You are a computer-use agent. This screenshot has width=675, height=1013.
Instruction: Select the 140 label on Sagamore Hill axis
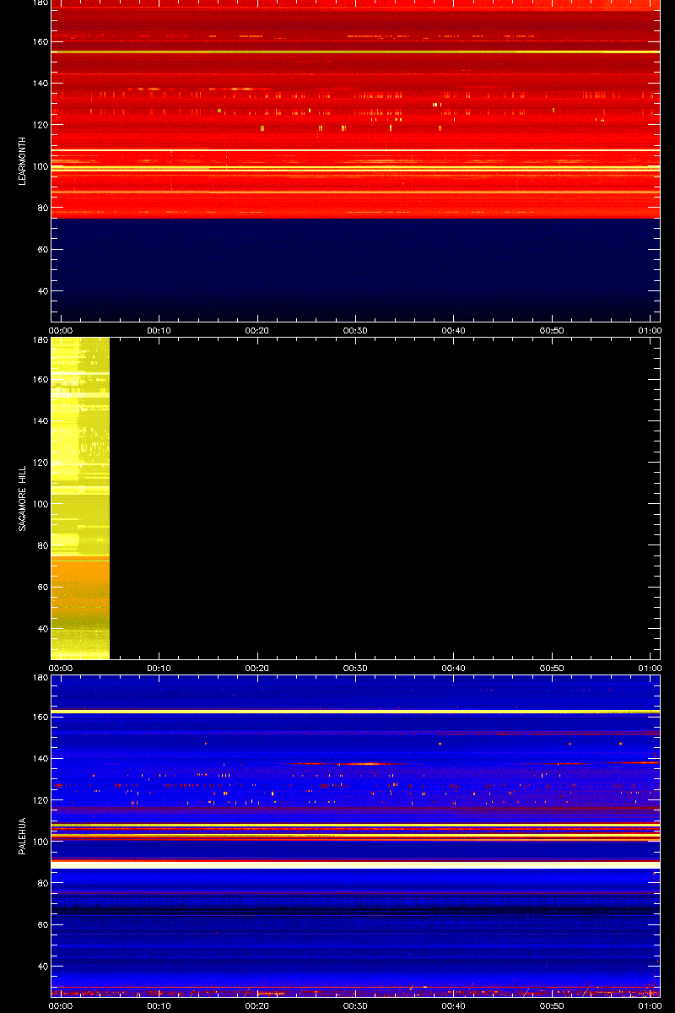(40, 421)
